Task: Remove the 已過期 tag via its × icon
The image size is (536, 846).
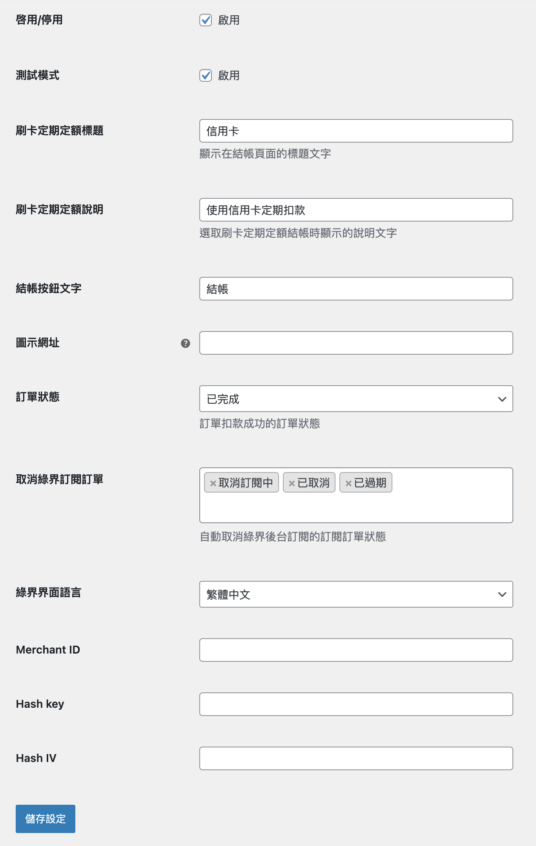Action: click(348, 482)
